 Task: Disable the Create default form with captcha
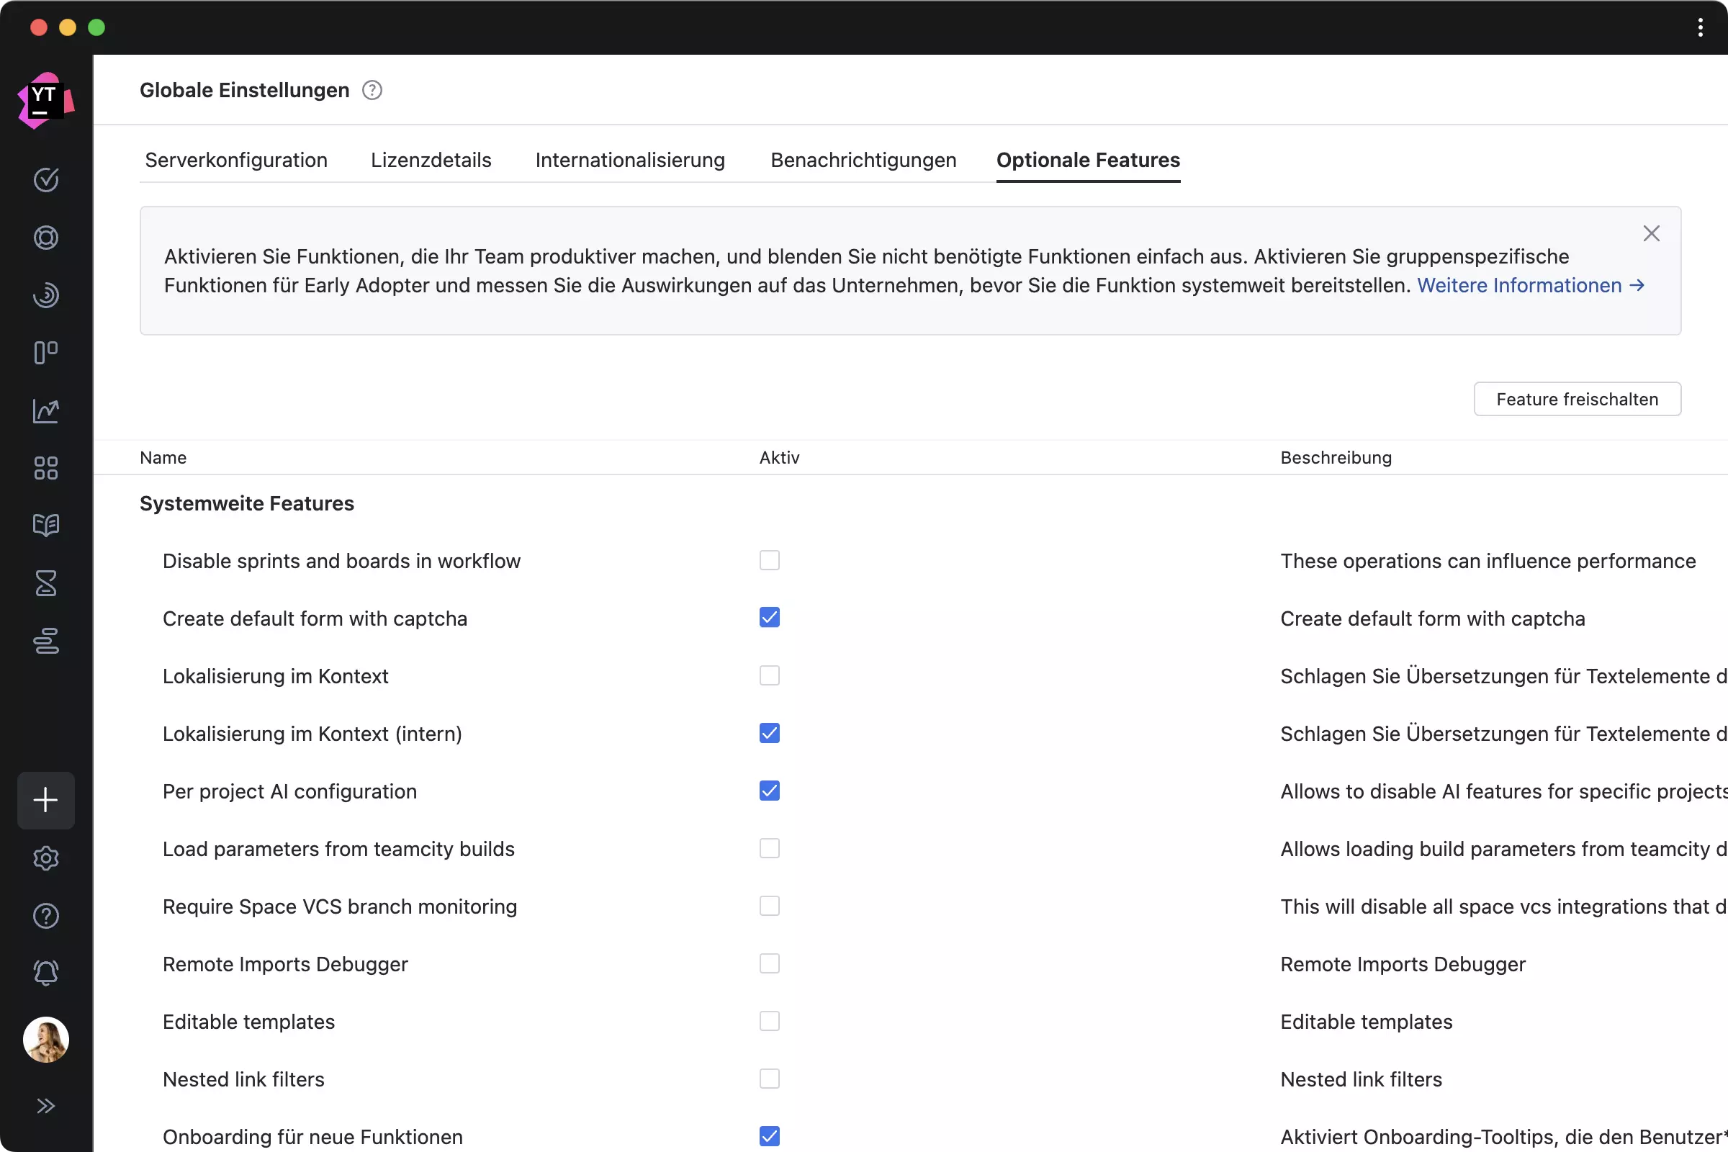769,617
